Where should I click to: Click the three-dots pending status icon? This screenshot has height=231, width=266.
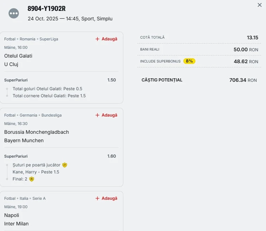pyautogui.click(x=14, y=13)
